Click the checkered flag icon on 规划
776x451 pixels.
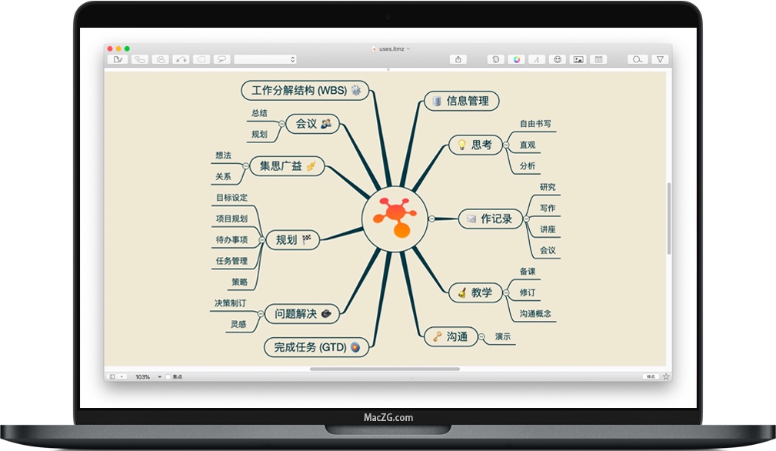click(306, 239)
